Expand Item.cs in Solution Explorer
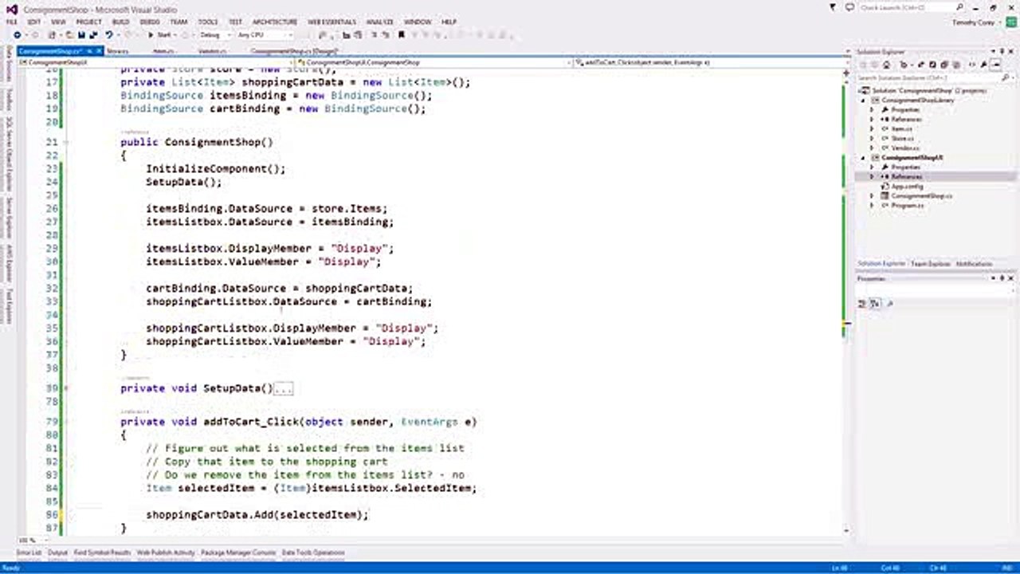Image resolution: width=1020 pixels, height=574 pixels. pyautogui.click(x=872, y=129)
